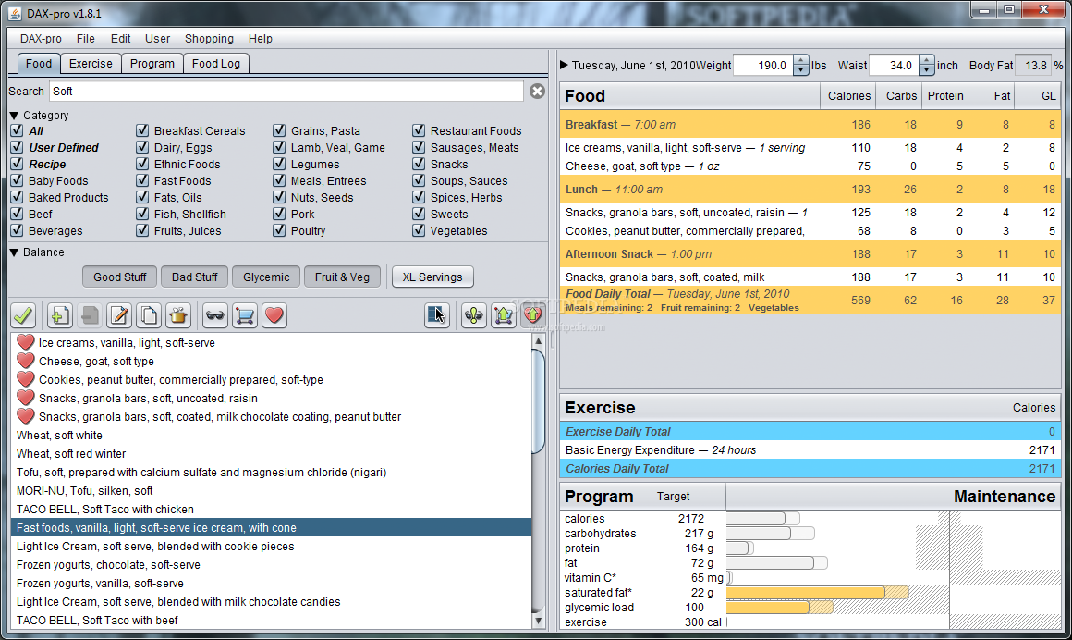This screenshot has width=1072, height=640.
Task: Click the edit food pencil icon
Action: pos(119,315)
